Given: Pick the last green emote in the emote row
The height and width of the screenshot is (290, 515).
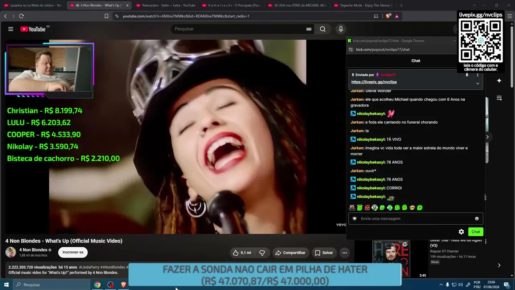Looking at the screenshot, I should tap(420, 207).
